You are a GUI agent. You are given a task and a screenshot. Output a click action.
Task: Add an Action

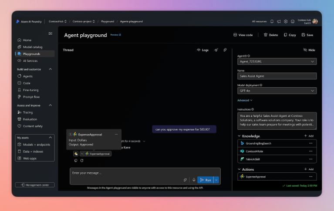[x=309, y=169]
